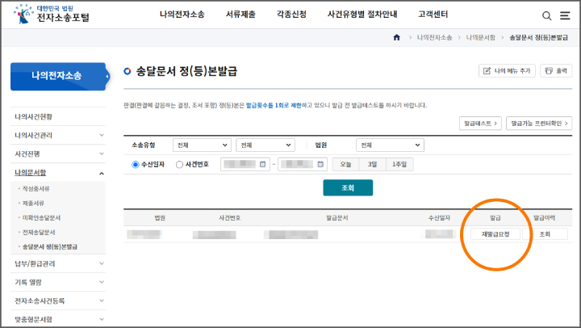Viewport: 581px width, 328px height.
Task: Open 서류제출 top menu
Action: 240,14
